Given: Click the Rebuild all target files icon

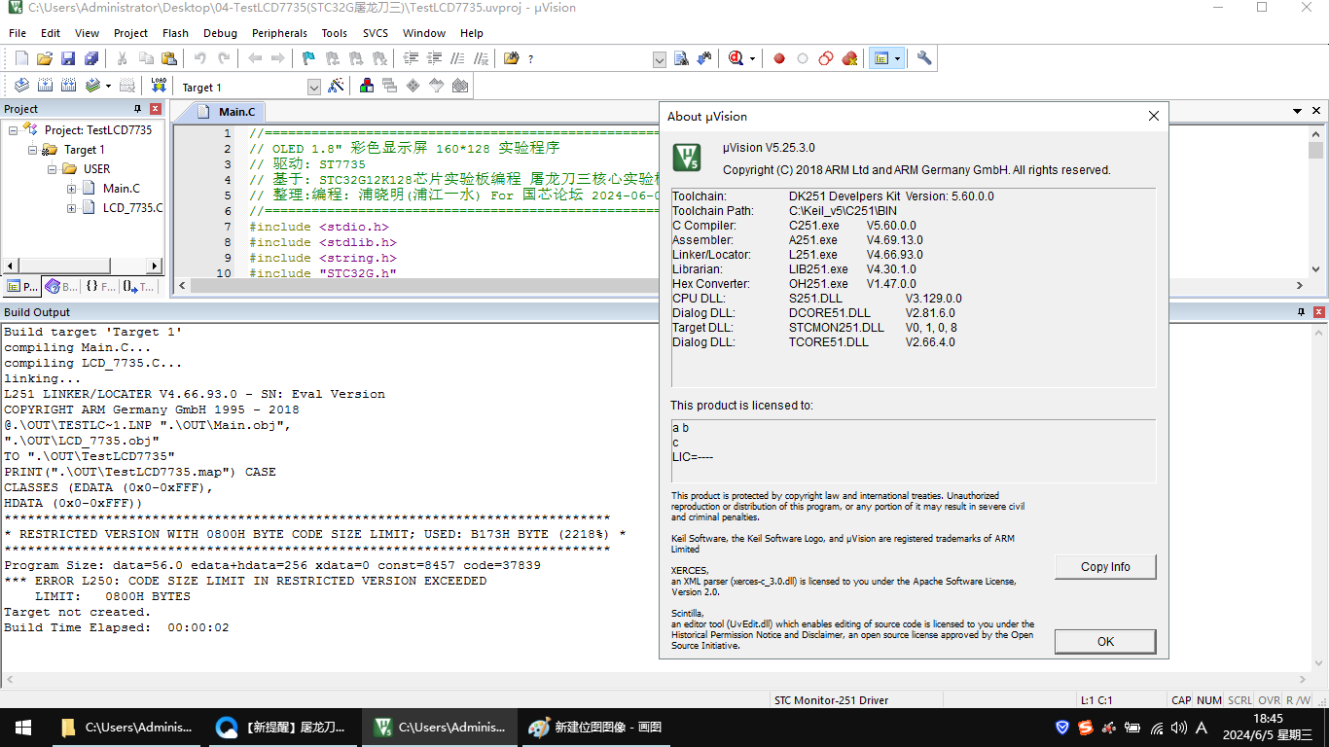Looking at the screenshot, I should point(68,86).
